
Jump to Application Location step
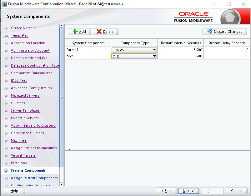(x=28, y=43)
